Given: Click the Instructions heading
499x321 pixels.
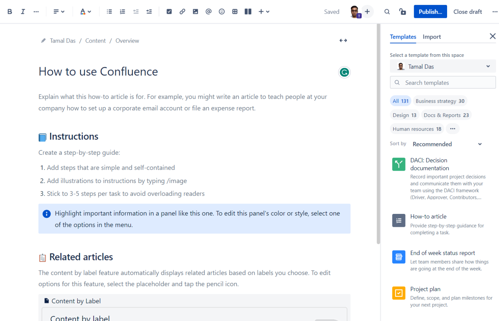Looking at the screenshot, I should tap(74, 136).
